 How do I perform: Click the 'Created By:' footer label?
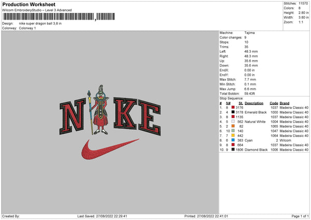[11, 216]
